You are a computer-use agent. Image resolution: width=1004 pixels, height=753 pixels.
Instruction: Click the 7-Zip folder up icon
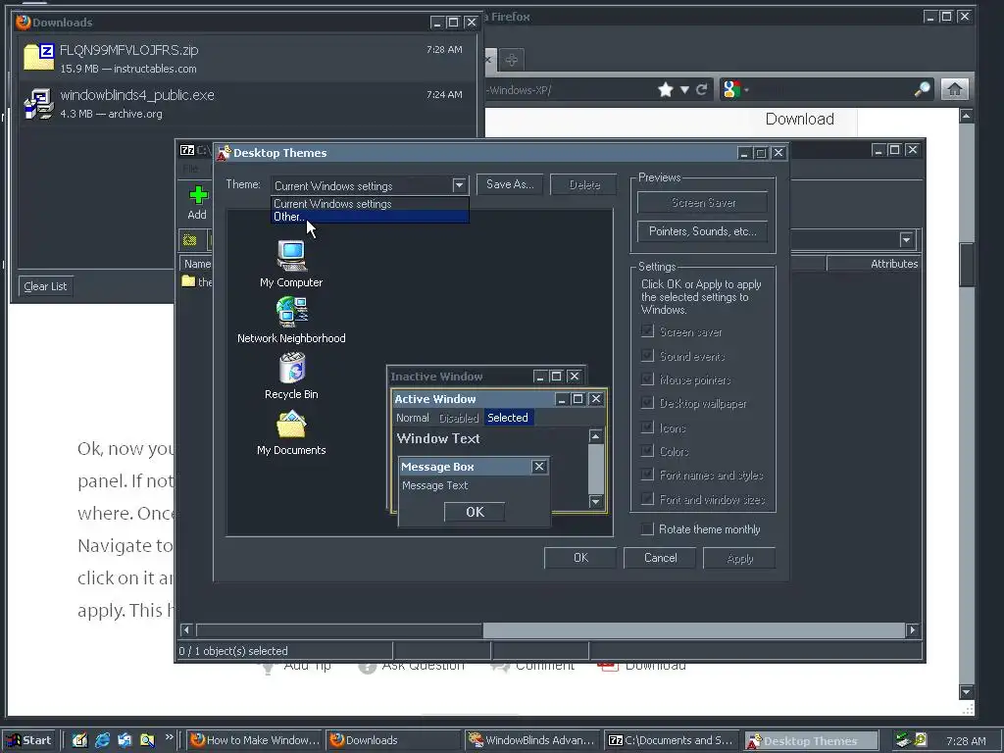tap(190, 240)
